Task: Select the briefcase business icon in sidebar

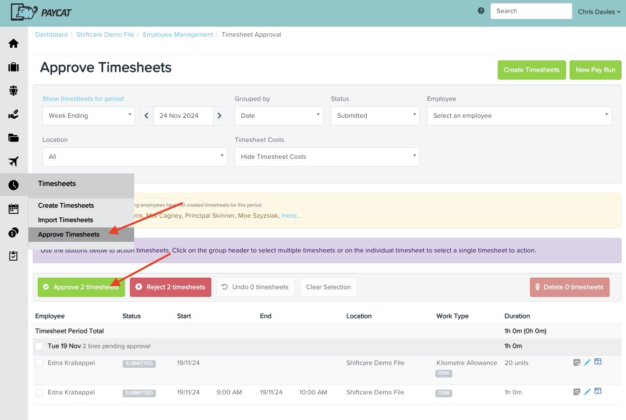Action: (14, 67)
